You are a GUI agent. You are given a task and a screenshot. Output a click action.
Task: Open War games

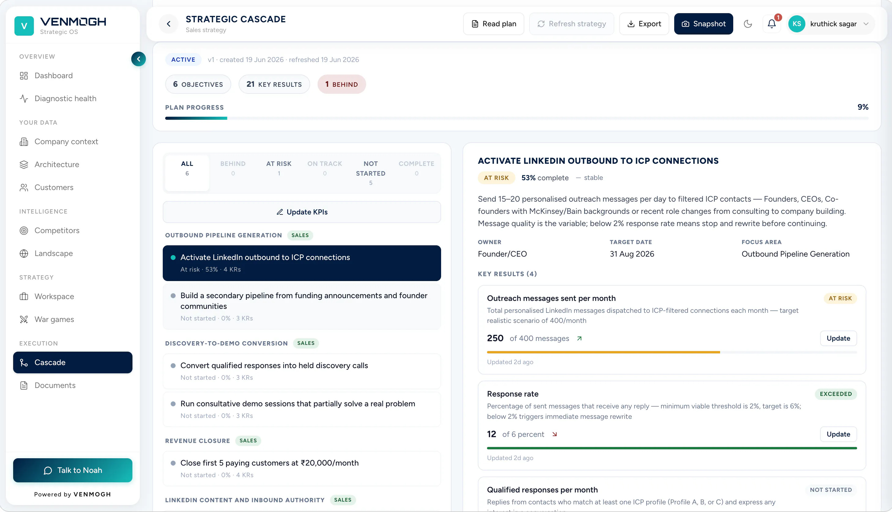tap(72, 319)
